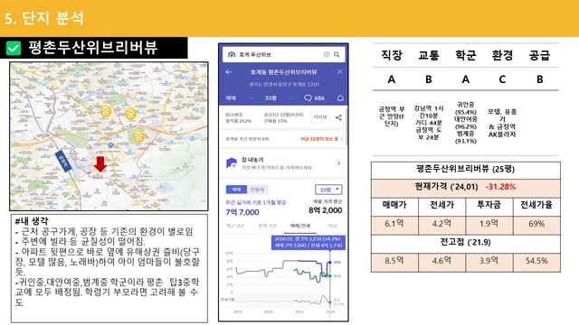Switch to 전체 기간 tab
The width and height of the screenshot is (579, 325).
(268, 226)
